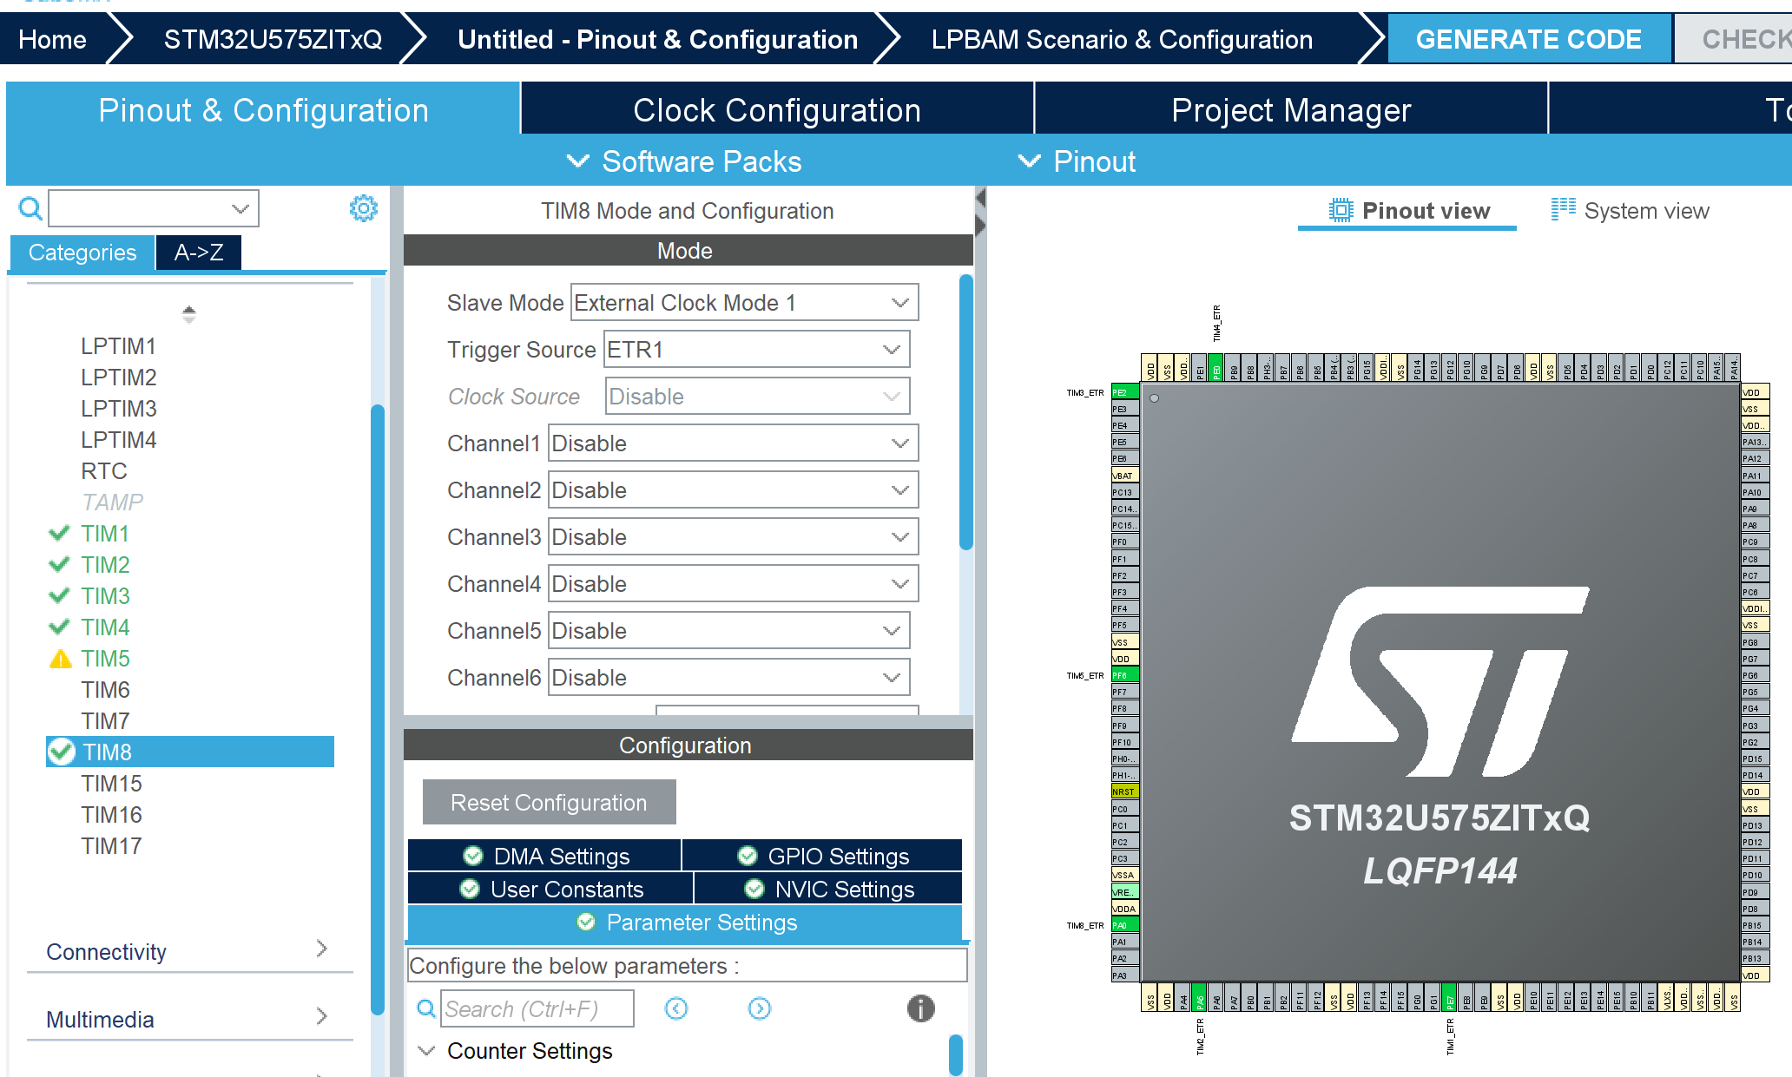
Task: Click the GENERATE CODE button
Action: 1528,38
